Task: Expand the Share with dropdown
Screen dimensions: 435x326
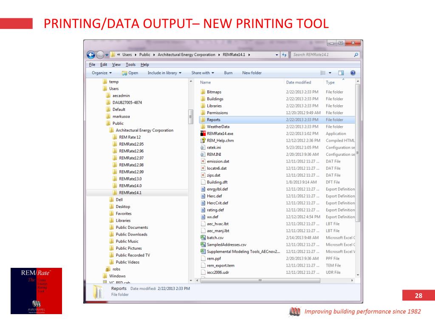Action: [203, 73]
